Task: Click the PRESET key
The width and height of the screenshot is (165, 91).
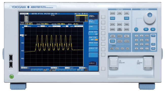Action: pos(127,49)
